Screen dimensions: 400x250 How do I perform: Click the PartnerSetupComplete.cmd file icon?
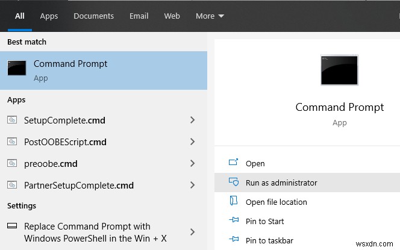tap(12, 185)
